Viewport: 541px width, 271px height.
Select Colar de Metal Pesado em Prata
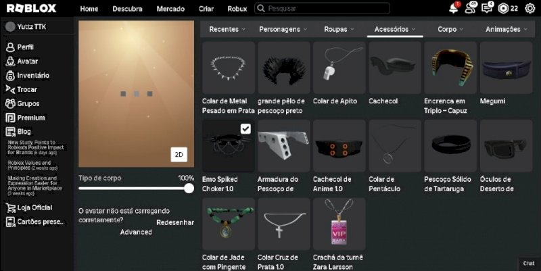click(x=229, y=68)
